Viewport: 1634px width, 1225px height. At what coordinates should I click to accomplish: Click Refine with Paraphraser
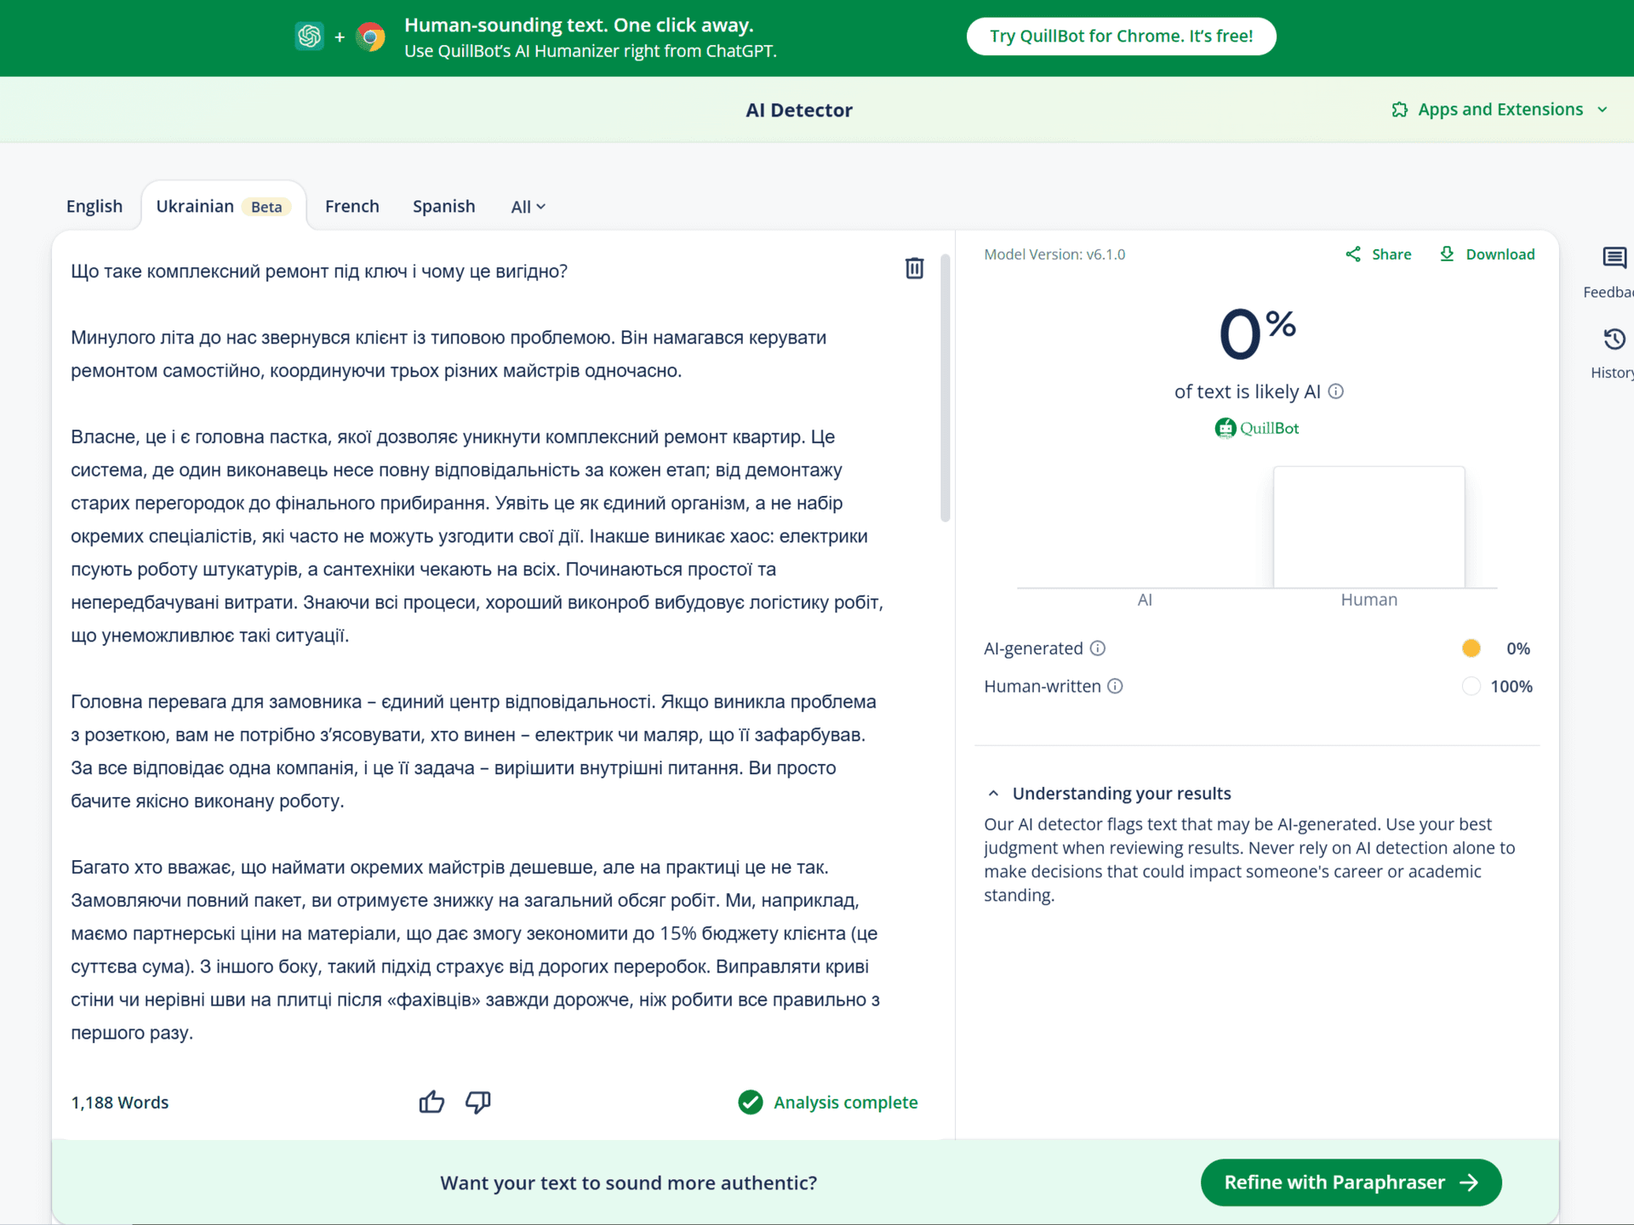pyautogui.click(x=1350, y=1182)
